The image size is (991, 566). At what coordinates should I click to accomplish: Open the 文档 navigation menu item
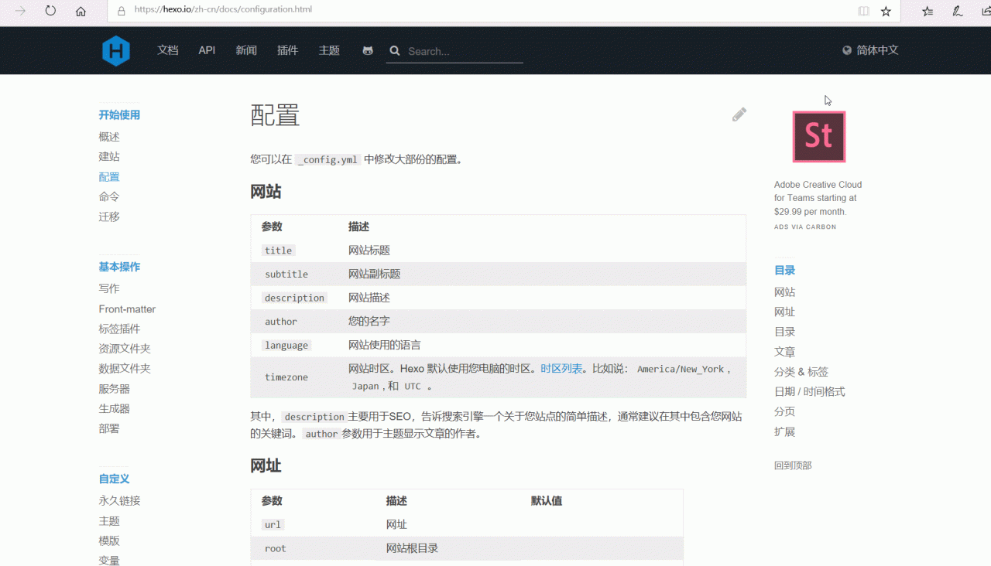(x=168, y=50)
